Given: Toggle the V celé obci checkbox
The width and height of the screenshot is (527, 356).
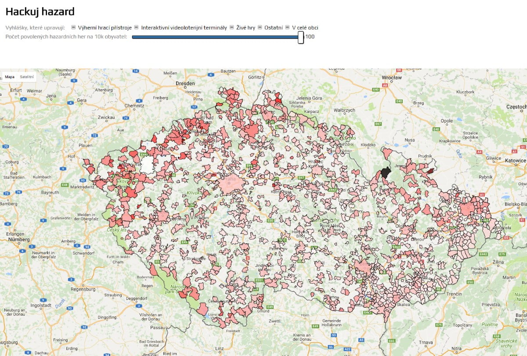Looking at the screenshot, I should (x=287, y=27).
